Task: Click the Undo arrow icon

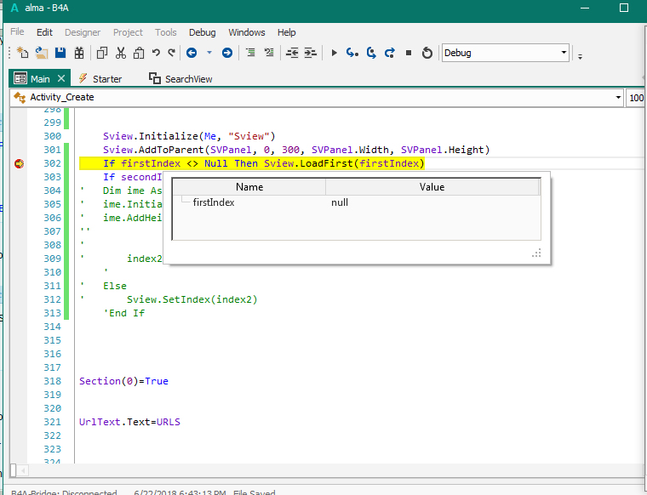Action: click(156, 53)
